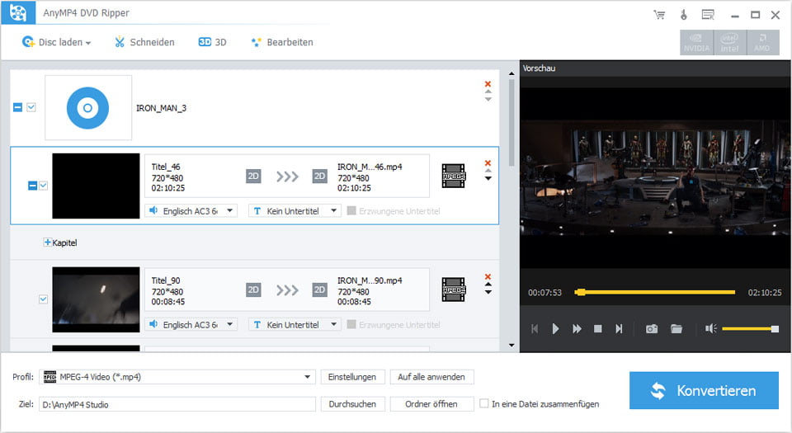Start conversion with Konvertieren button

coord(704,391)
